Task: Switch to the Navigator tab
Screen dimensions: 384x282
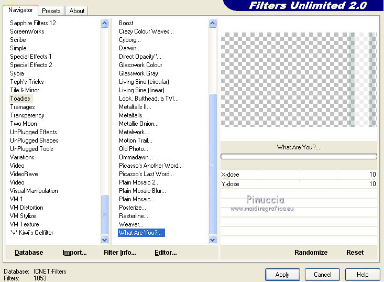Action: click(x=20, y=10)
